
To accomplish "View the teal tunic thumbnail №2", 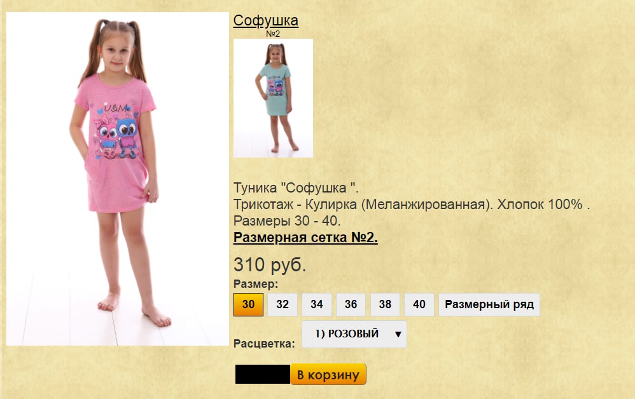I will tap(274, 98).
